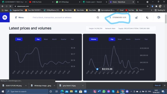Toggle dark mode moon icon

coord(147,17)
